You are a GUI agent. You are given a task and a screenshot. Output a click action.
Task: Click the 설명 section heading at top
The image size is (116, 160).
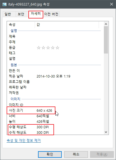pyautogui.click(x=14, y=31)
